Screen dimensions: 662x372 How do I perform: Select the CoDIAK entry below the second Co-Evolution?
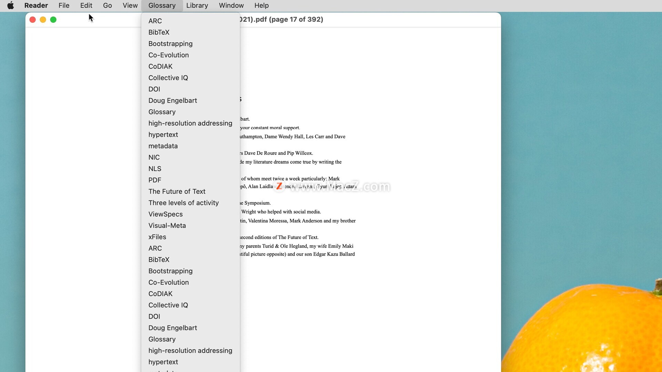(191, 294)
